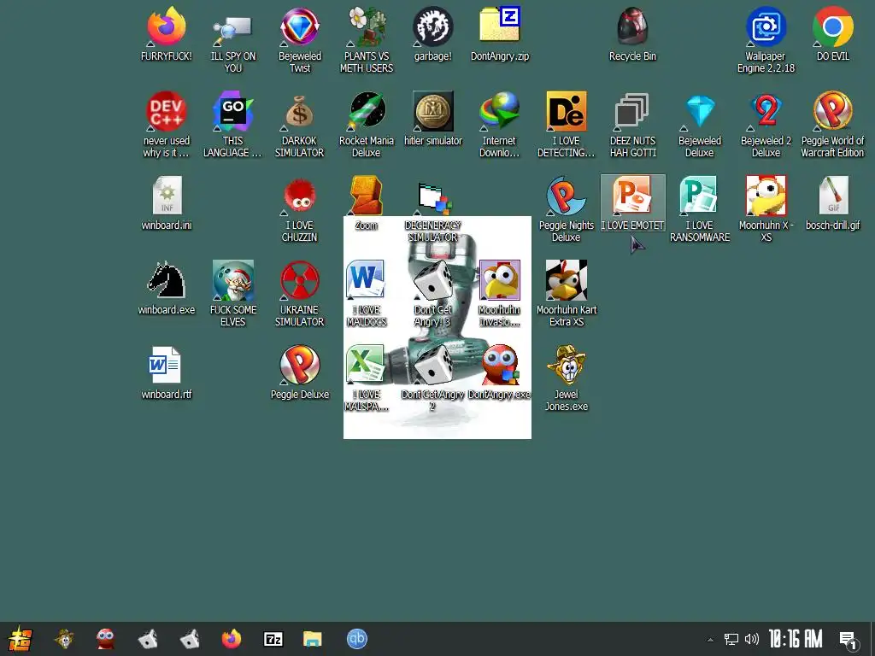Screen dimensions: 875x656
Task: Select the winboard.ini file
Action: pyautogui.click(x=167, y=203)
